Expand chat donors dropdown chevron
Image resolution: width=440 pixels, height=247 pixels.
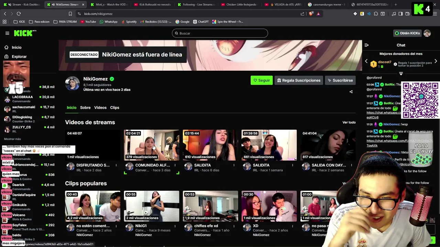click(x=401, y=74)
